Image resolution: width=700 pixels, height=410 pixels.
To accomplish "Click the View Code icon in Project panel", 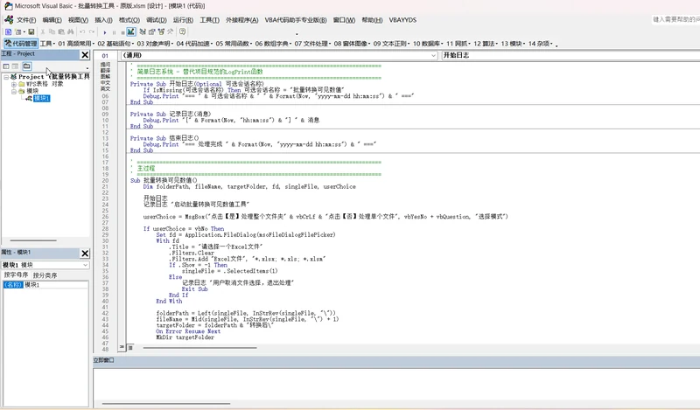I will click(6, 66).
